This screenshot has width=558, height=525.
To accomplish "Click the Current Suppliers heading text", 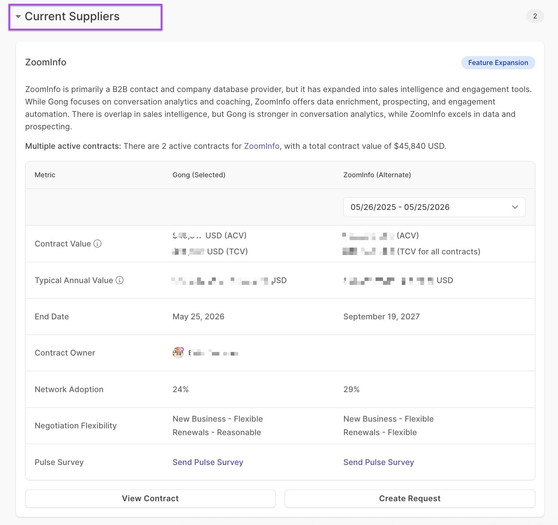I will [72, 16].
